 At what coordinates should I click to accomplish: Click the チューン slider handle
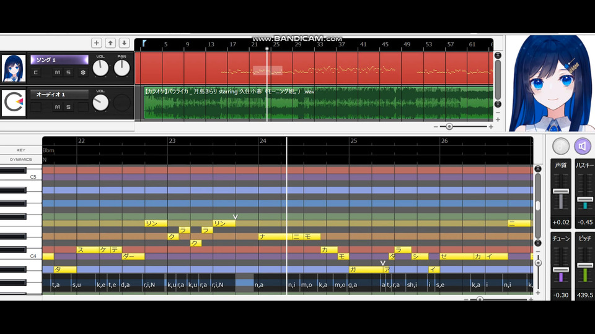[561, 270]
